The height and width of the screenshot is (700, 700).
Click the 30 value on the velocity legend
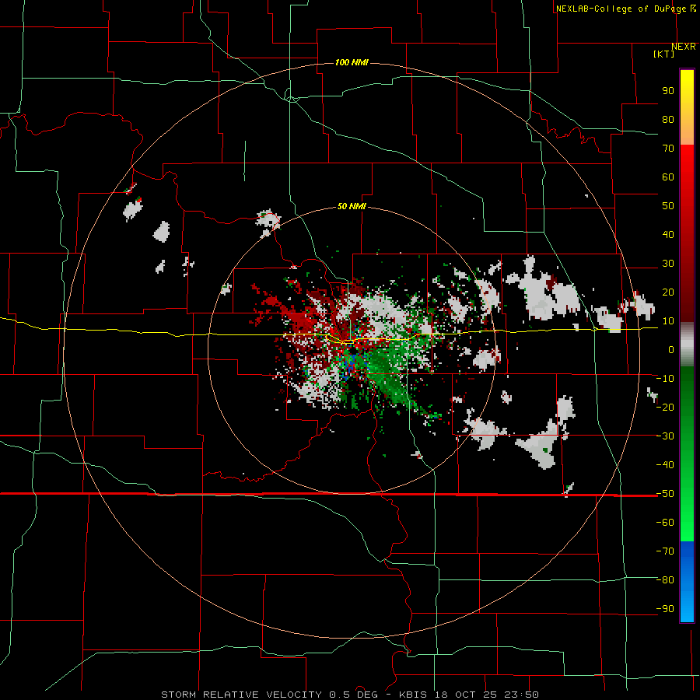668,264
